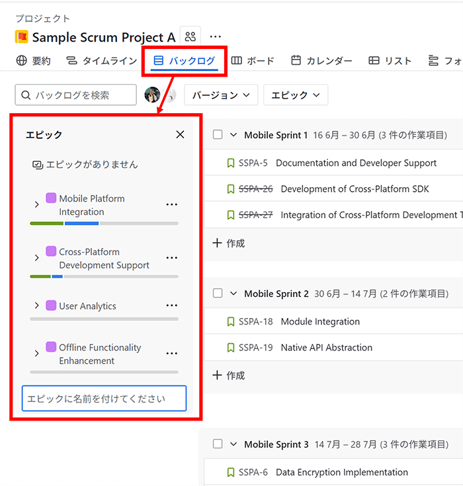Screen dimensions: 463x486
Task: Expand the Cross-Platform Development Support epic
Action: point(37,258)
